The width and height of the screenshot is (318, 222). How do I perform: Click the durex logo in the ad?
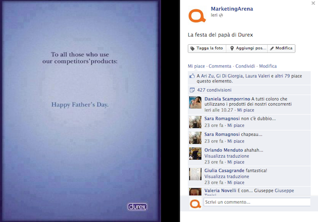(137, 207)
